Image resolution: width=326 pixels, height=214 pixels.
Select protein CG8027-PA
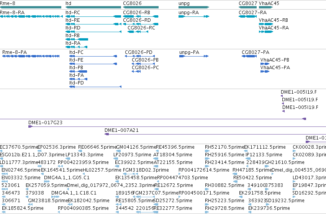pyautogui.click(x=249, y=56)
